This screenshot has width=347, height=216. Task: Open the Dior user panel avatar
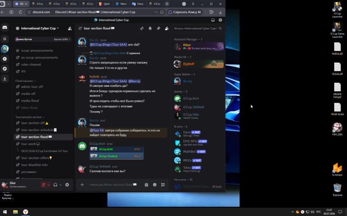pyautogui.click(x=5, y=184)
